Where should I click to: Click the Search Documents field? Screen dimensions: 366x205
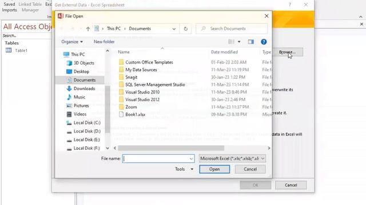point(232,29)
